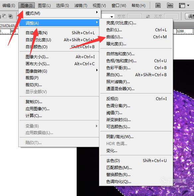Open the 窗口(W) menu
The width and height of the screenshot is (194, 196).
pos(119,6)
